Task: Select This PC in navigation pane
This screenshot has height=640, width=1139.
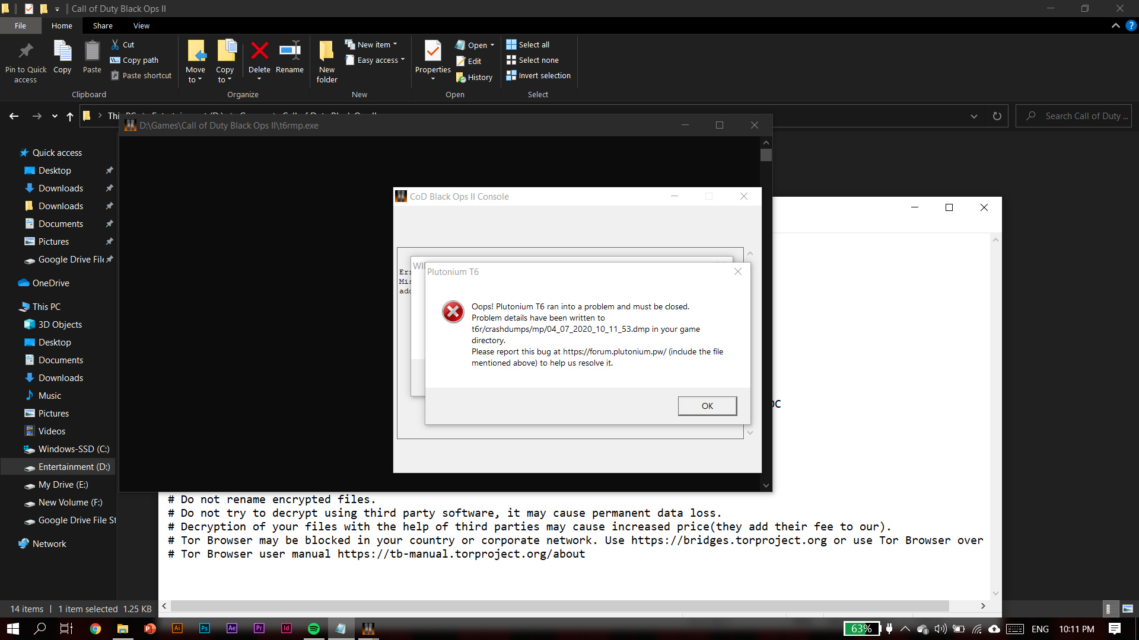Action: [x=46, y=306]
